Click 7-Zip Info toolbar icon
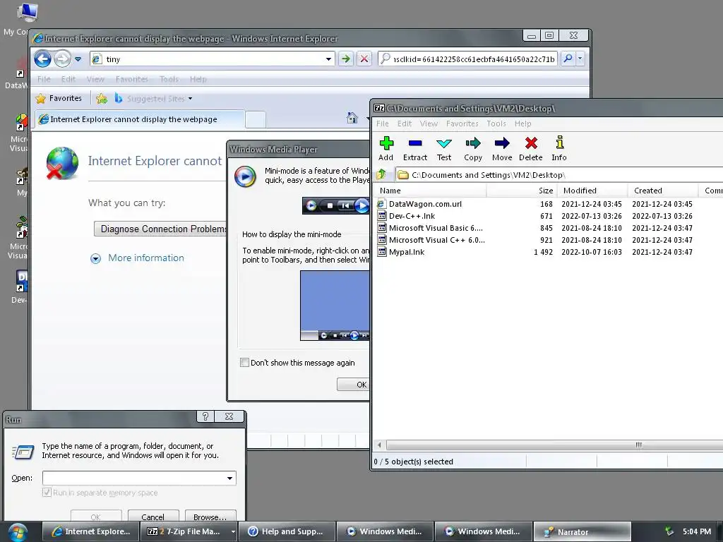 pos(559,149)
